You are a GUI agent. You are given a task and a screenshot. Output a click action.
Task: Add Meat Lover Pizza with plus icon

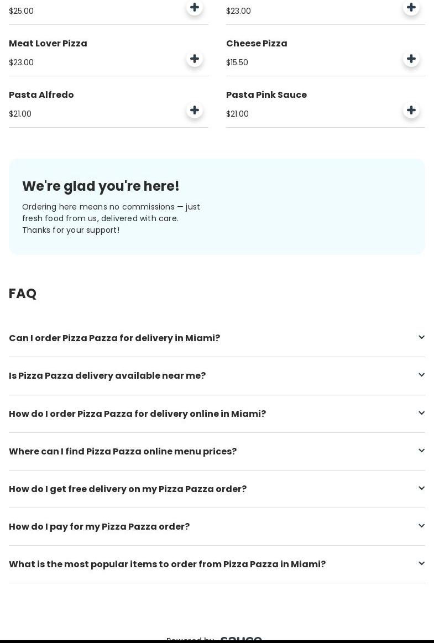tap(195, 59)
